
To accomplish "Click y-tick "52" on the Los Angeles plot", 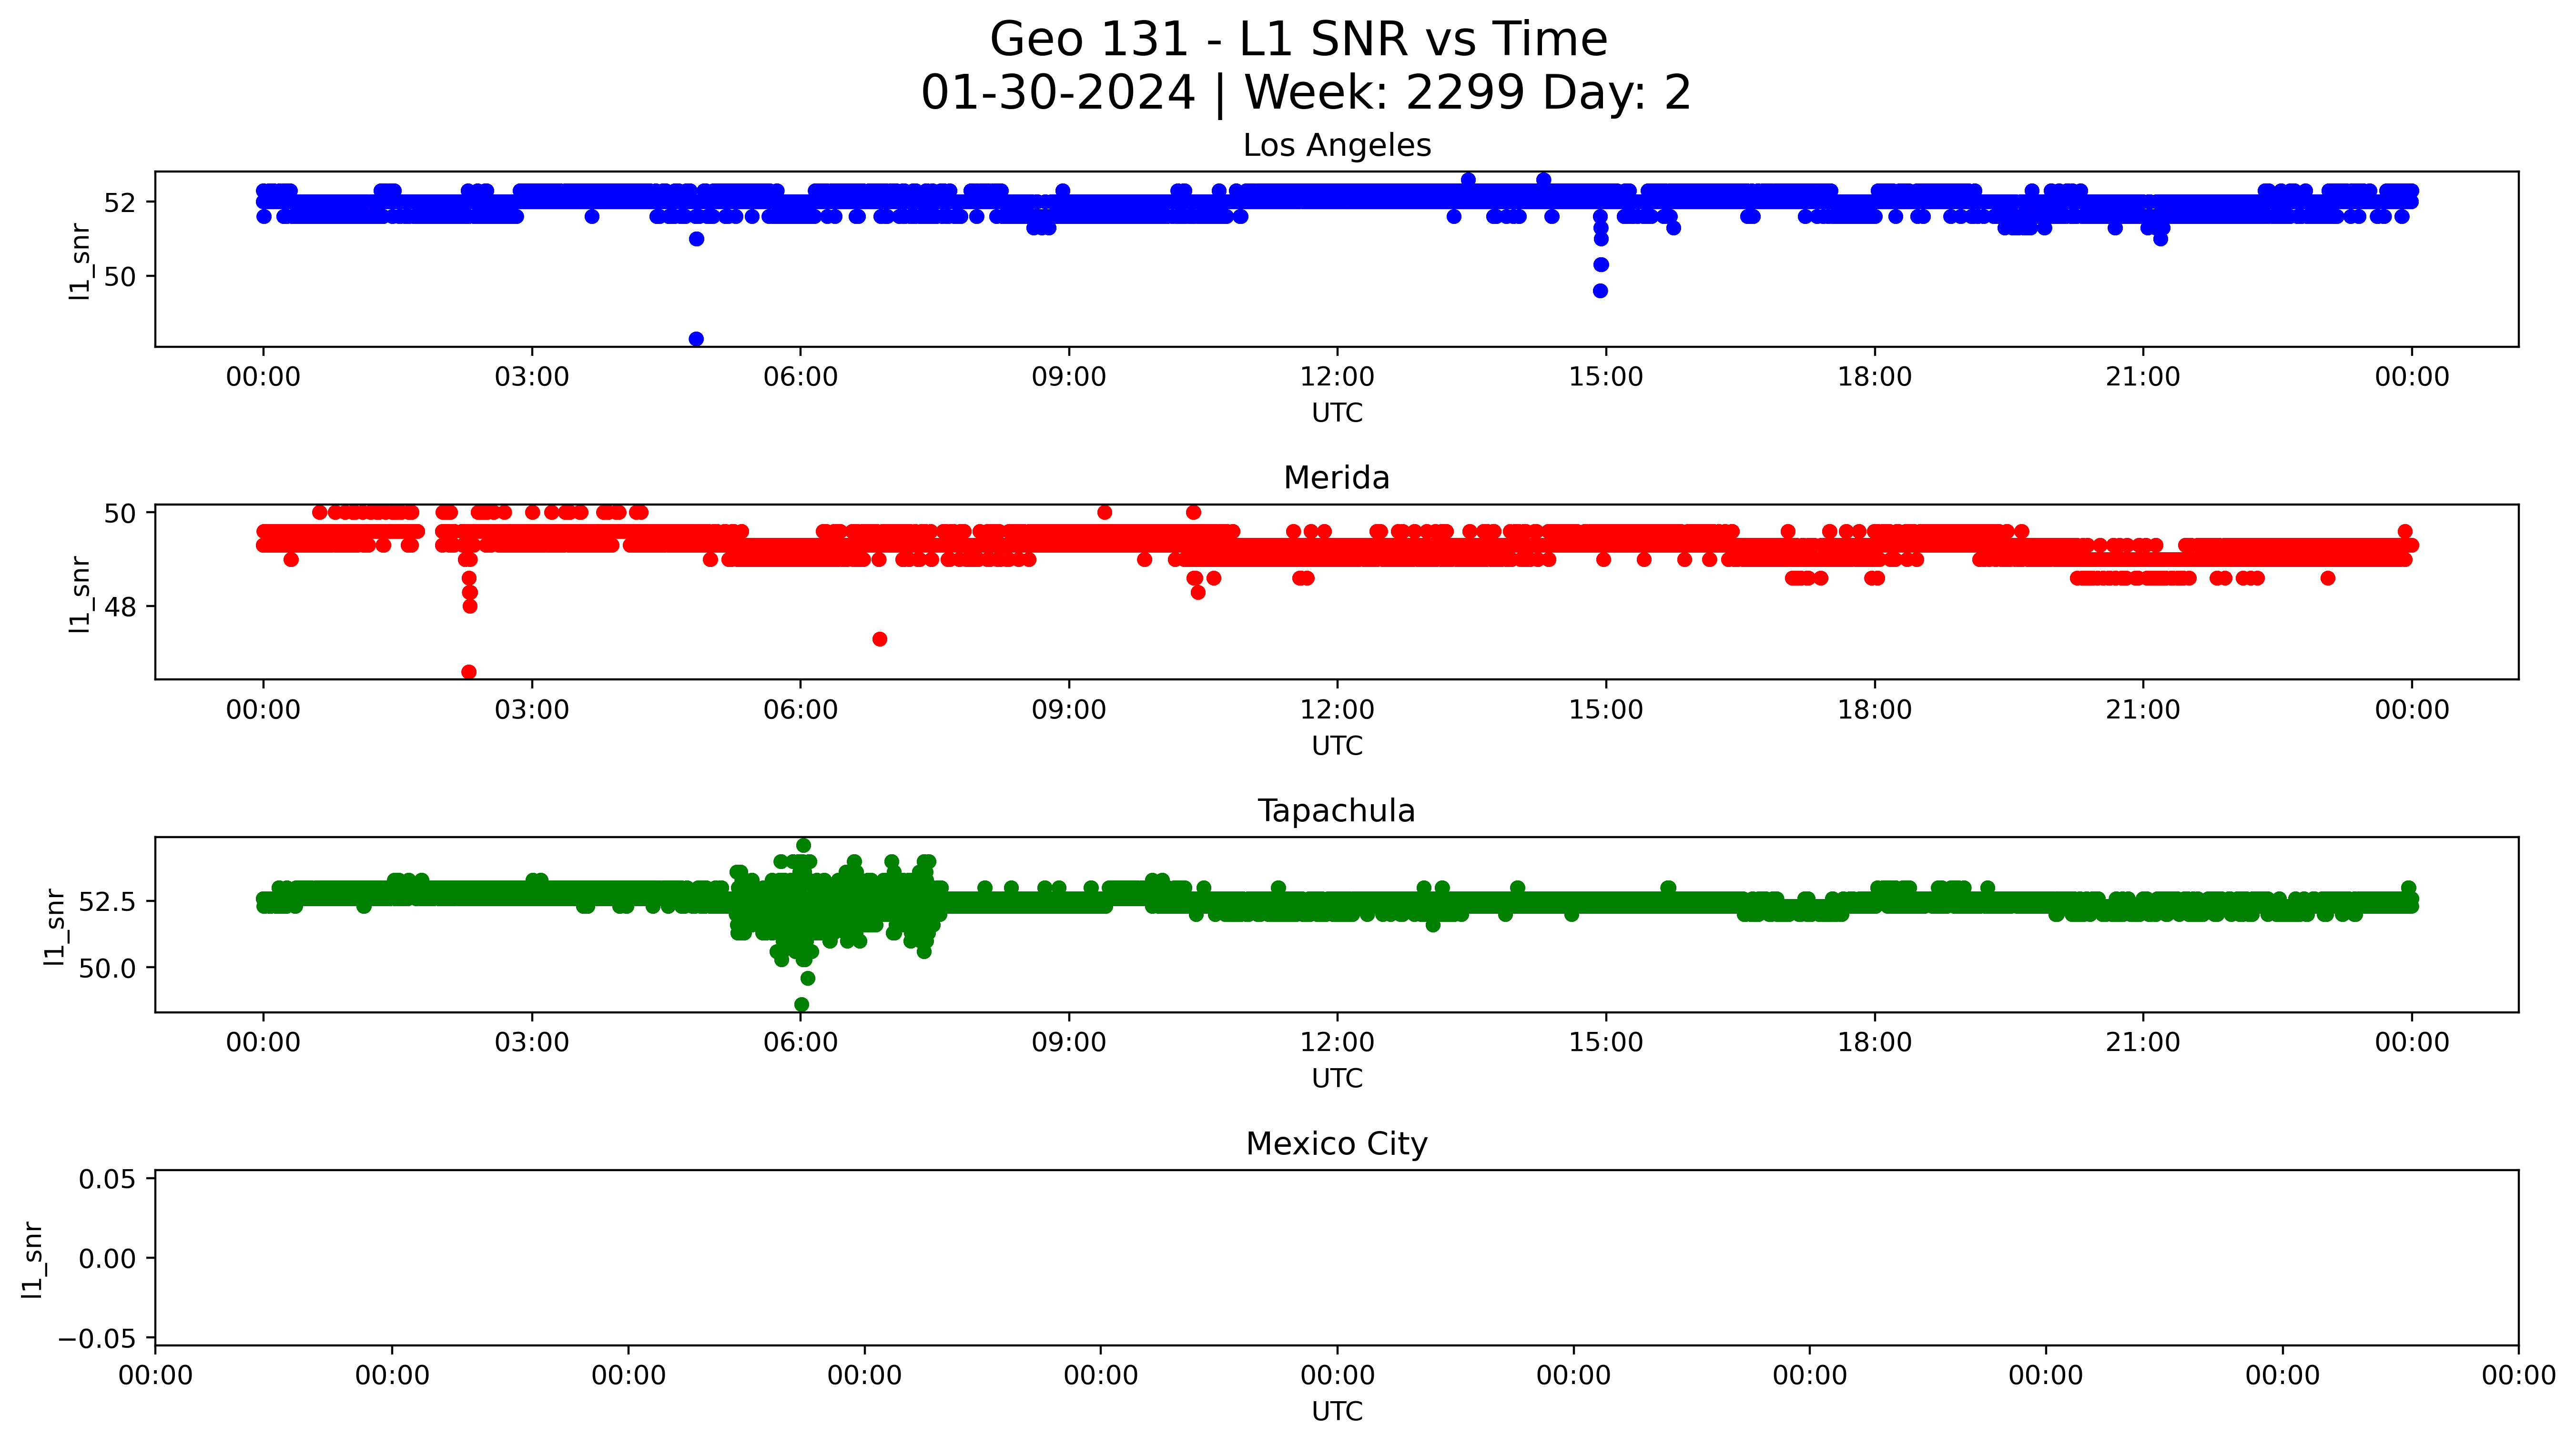I will click(x=120, y=202).
